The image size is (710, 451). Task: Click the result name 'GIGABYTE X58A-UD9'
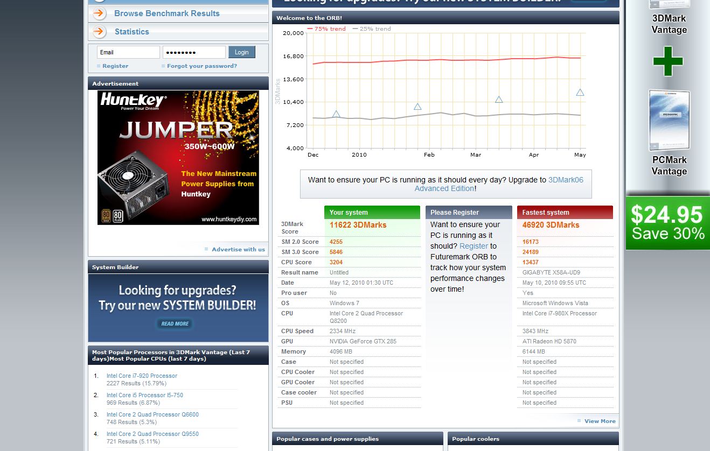click(552, 273)
